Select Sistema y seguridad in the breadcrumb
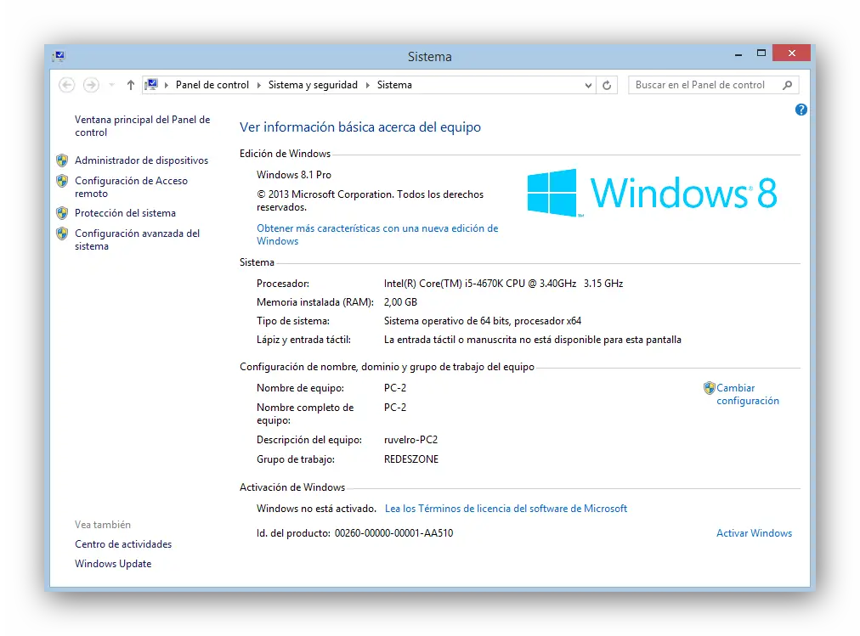 (x=313, y=85)
